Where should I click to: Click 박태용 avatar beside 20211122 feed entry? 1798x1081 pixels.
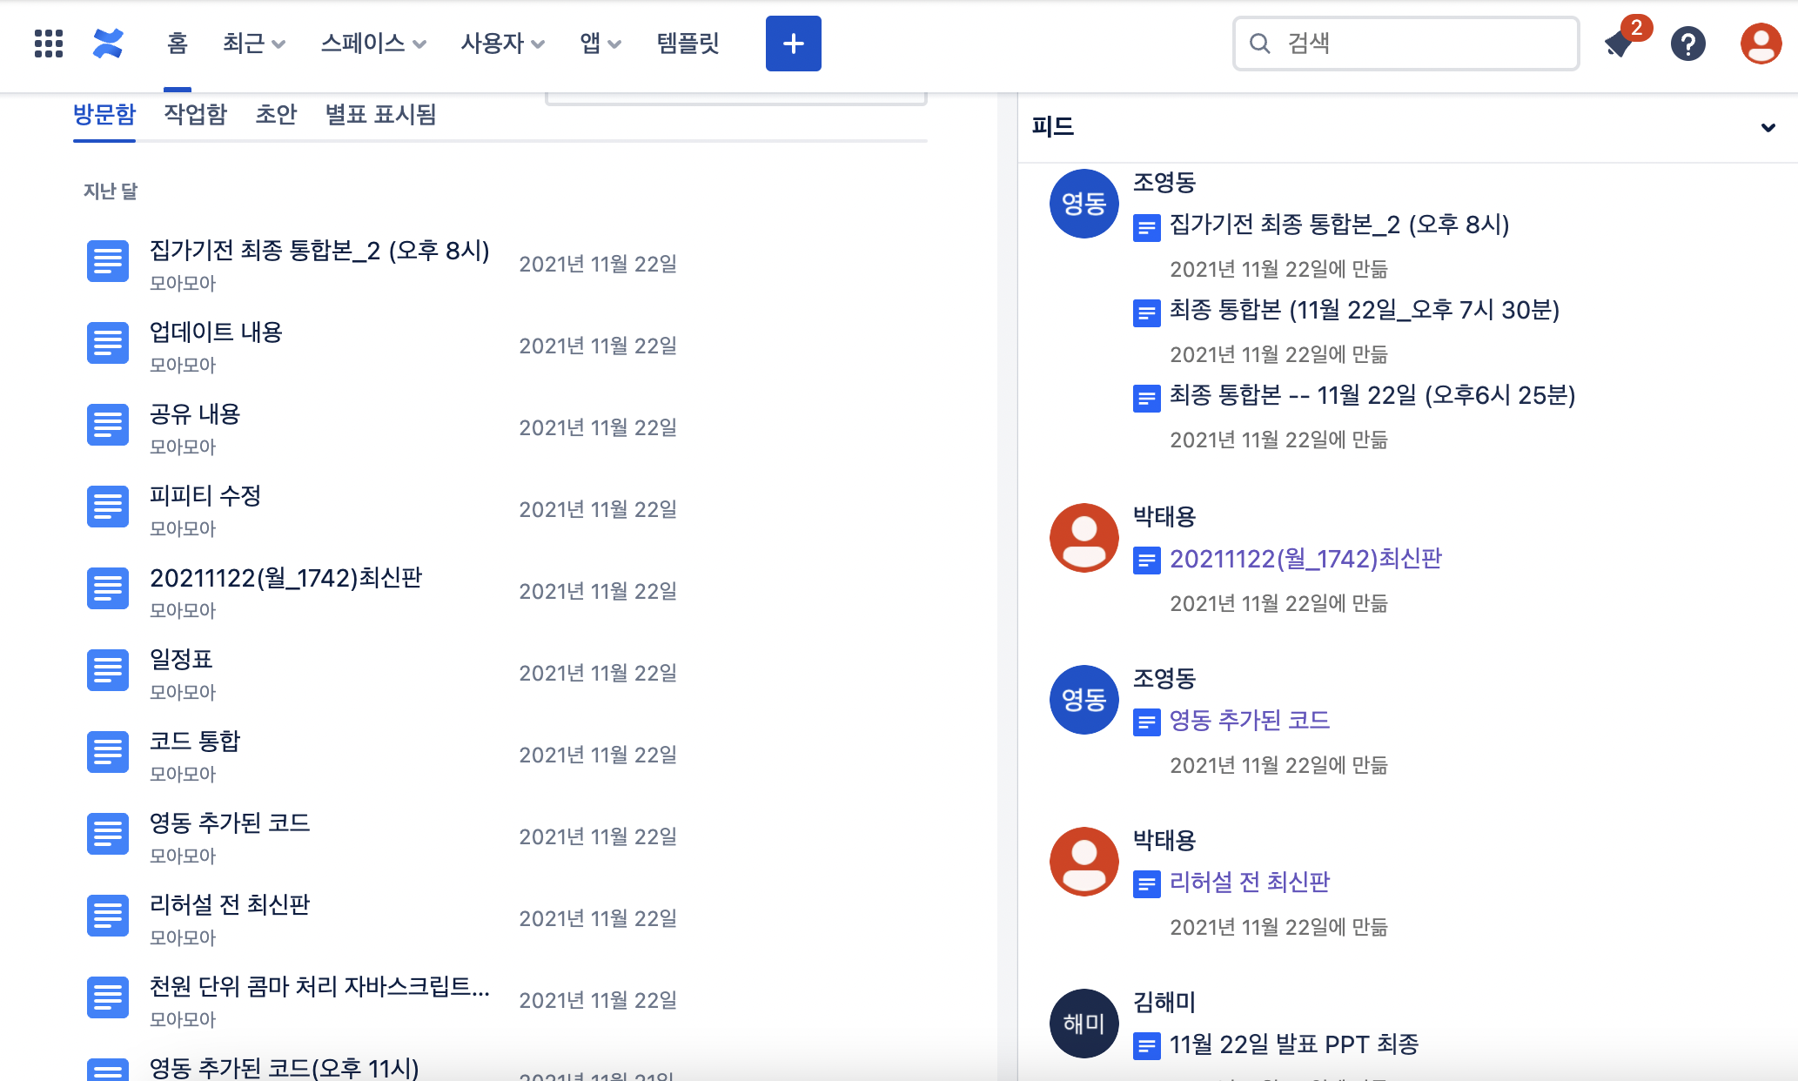[1083, 538]
